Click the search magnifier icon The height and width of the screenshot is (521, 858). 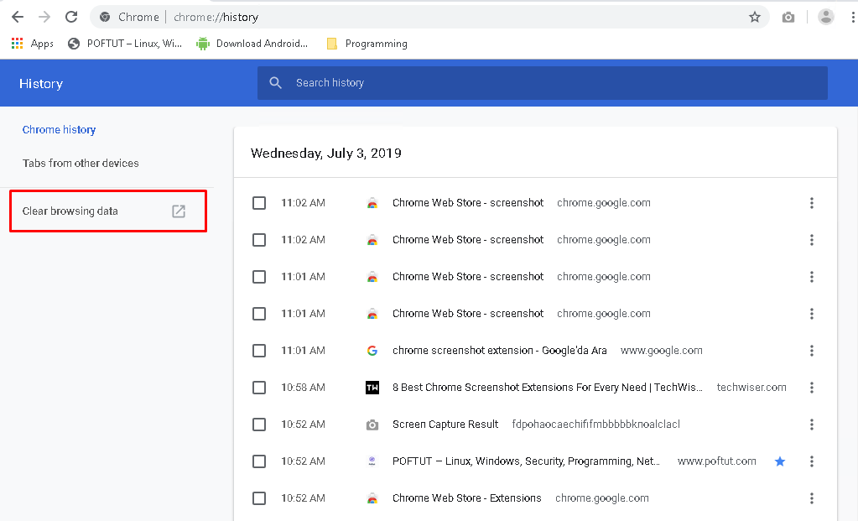[276, 82]
